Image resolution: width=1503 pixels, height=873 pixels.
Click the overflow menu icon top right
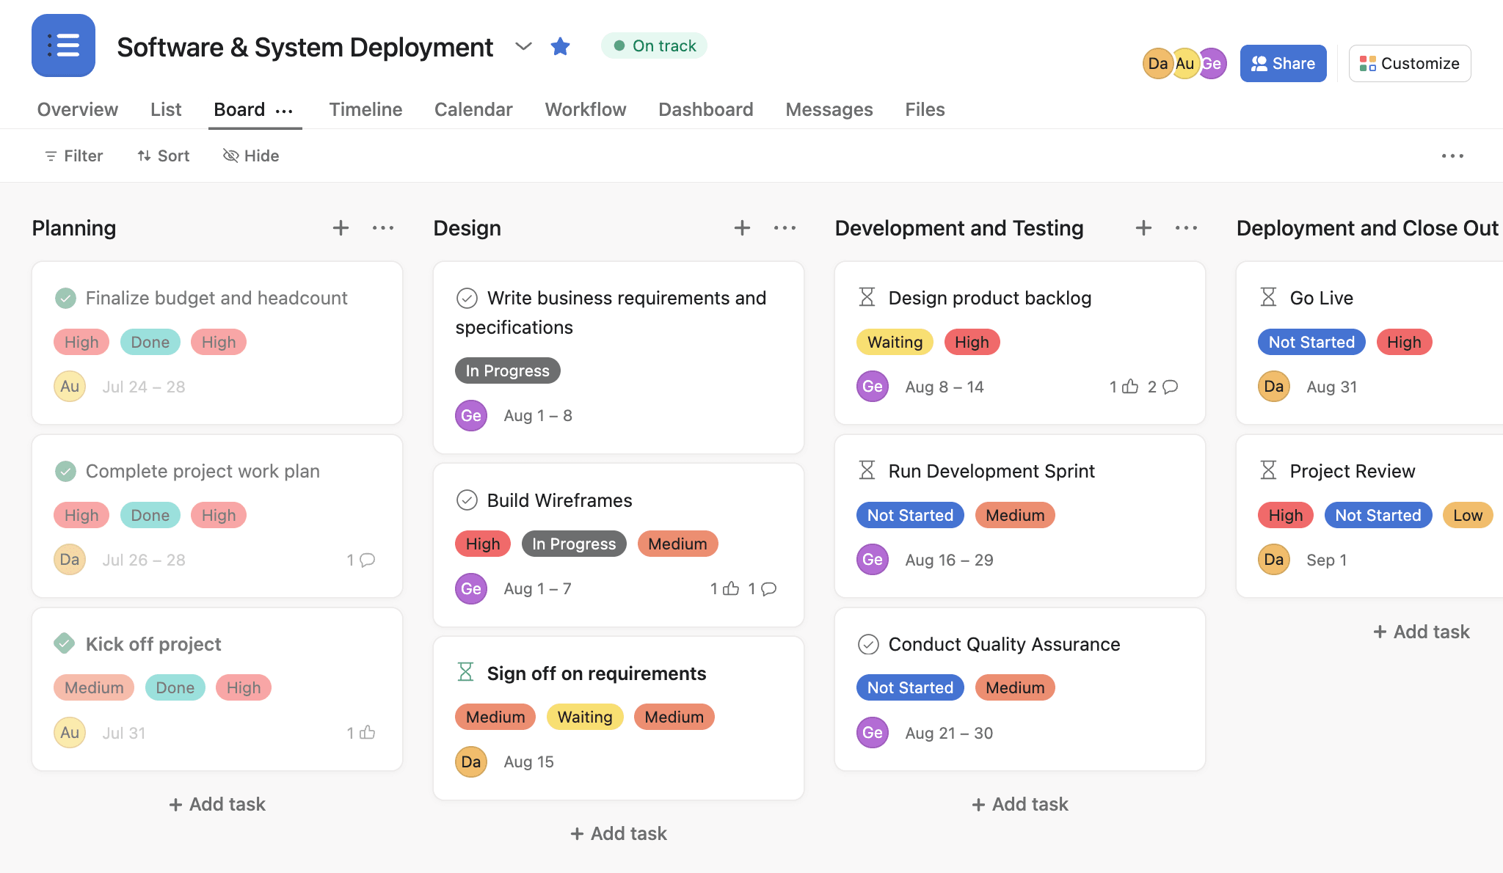1452,155
